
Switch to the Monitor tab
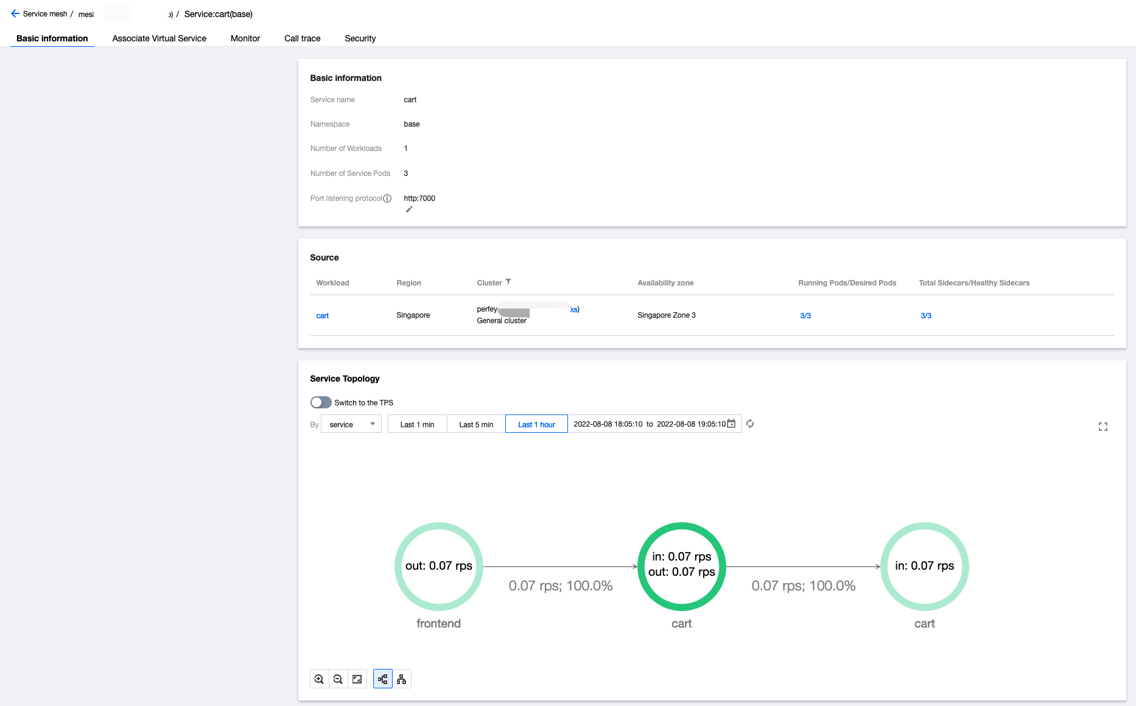245,38
